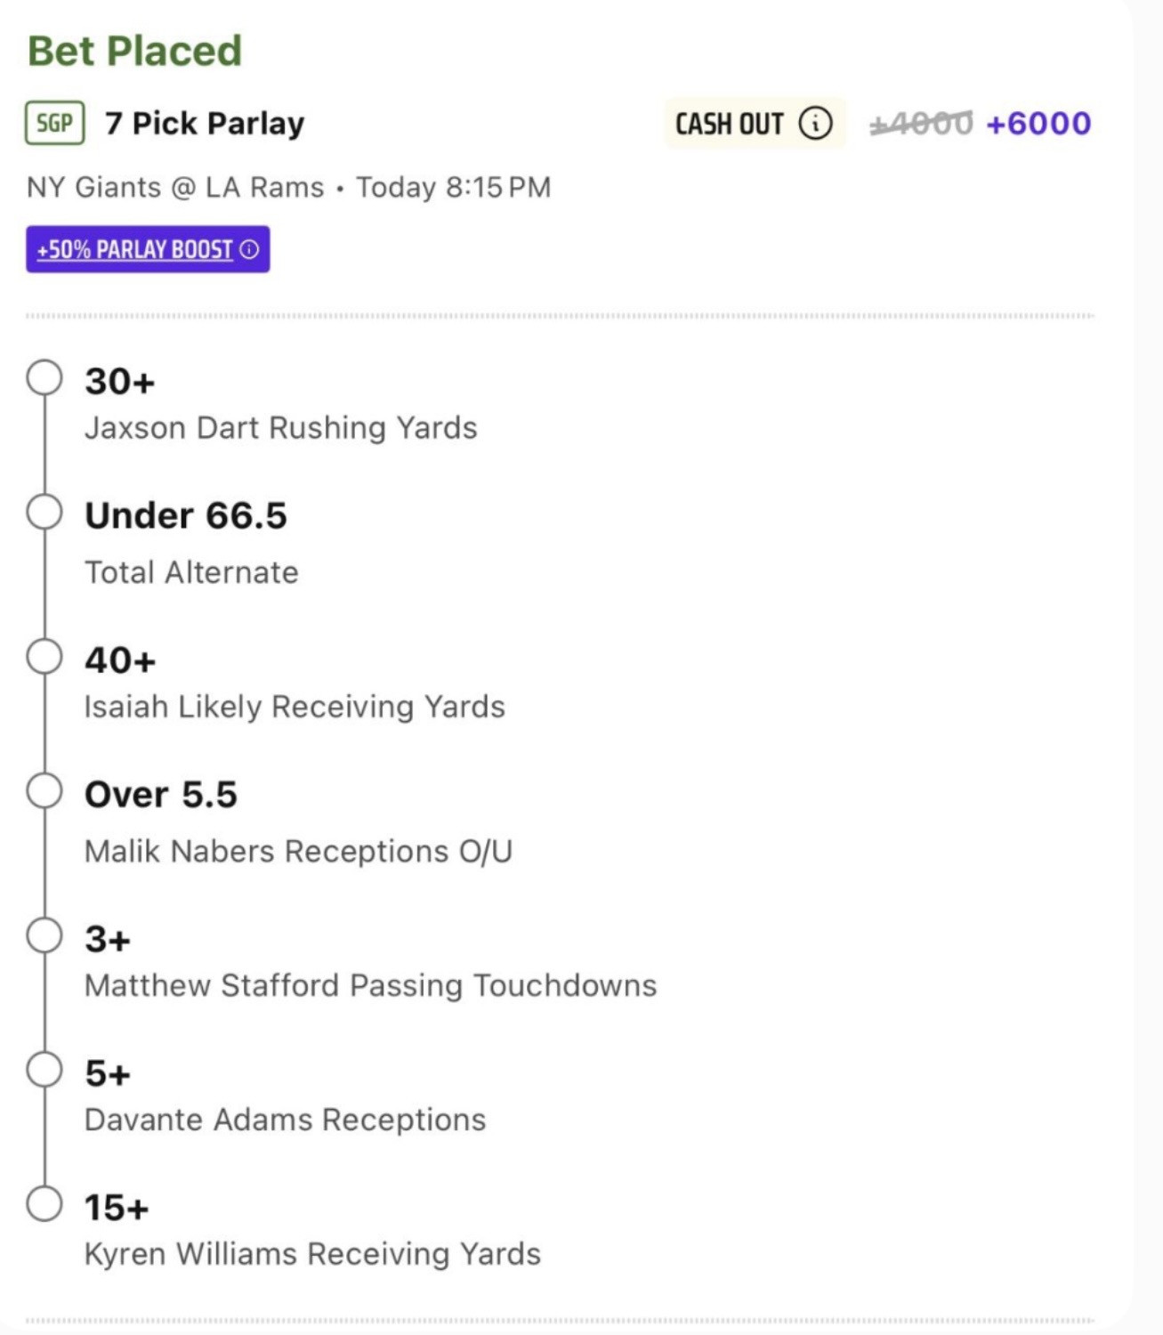Screen dimensions: 1163x1335
Task: Click the Isaiah Likely leg status circle
Action: (x=44, y=657)
